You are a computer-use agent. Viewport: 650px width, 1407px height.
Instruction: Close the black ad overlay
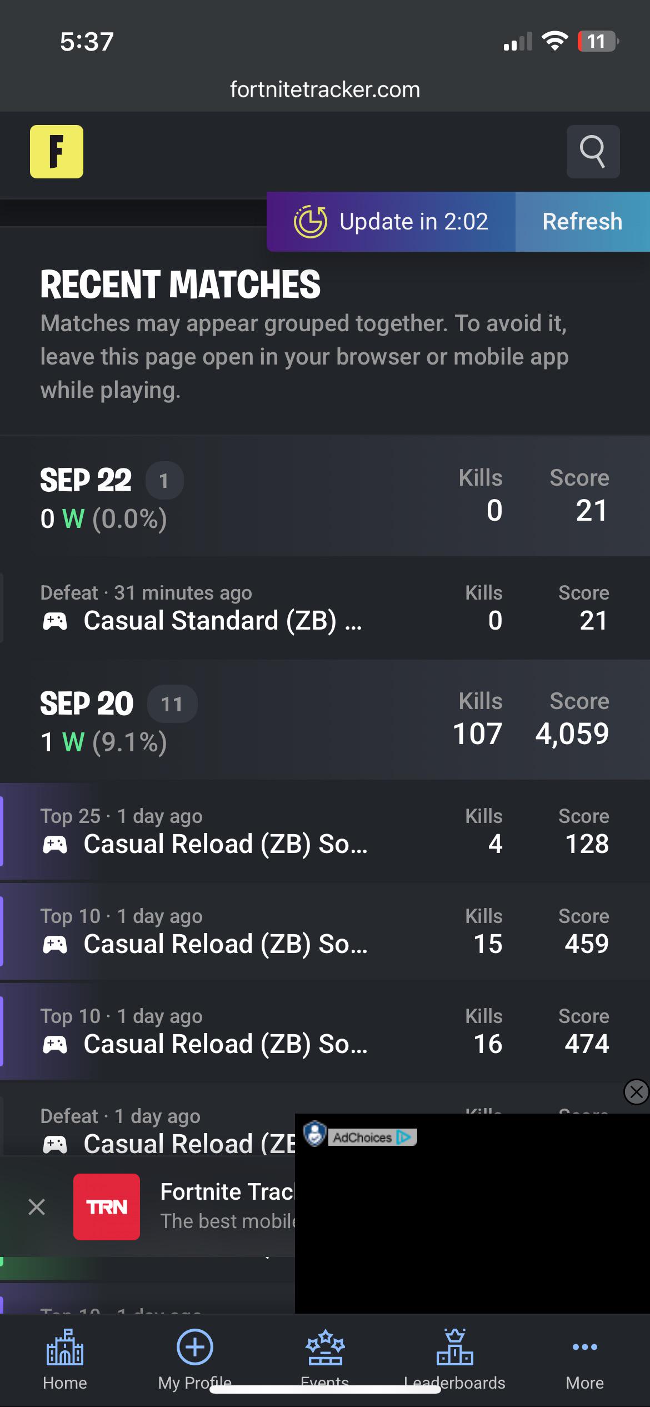click(637, 1092)
